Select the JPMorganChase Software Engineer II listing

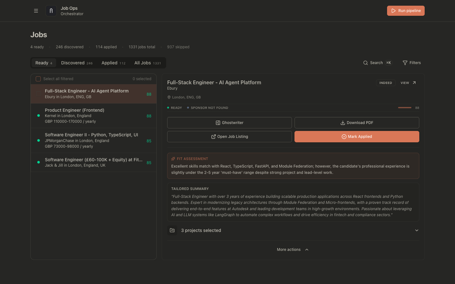click(x=91, y=140)
